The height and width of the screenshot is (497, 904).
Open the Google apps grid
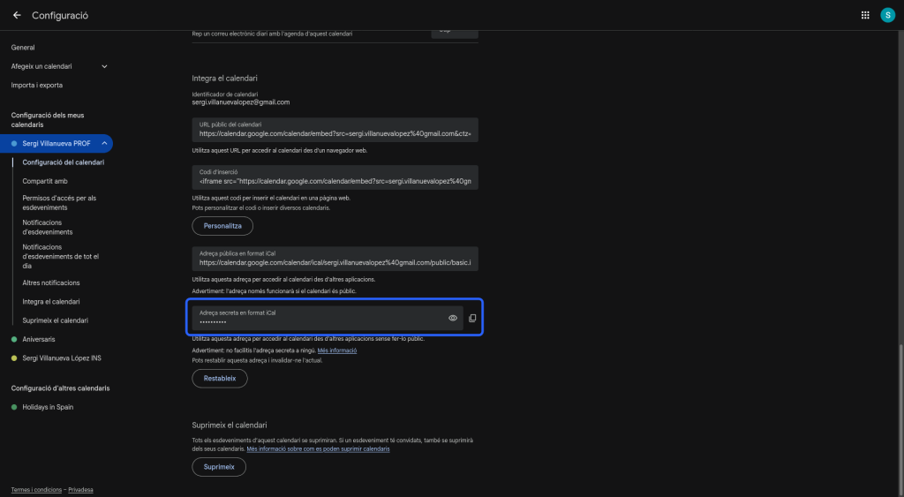point(864,15)
